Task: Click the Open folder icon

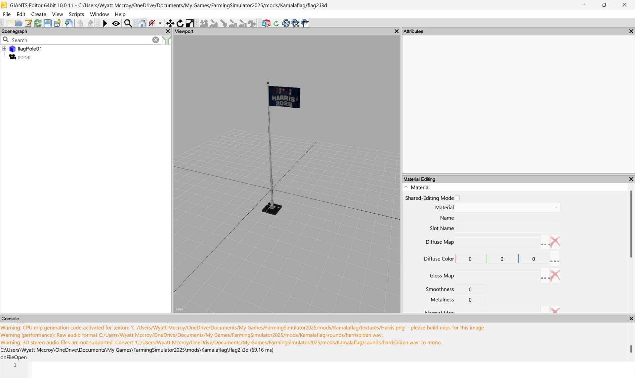Action: (x=19, y=23)
